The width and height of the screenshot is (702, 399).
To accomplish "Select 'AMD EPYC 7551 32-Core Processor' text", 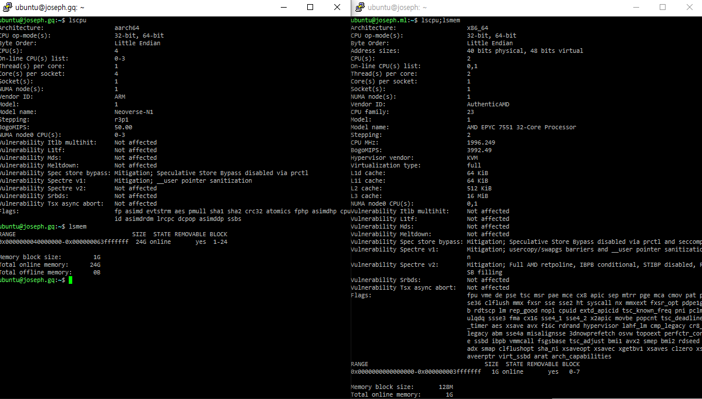I will coord(522,127).
